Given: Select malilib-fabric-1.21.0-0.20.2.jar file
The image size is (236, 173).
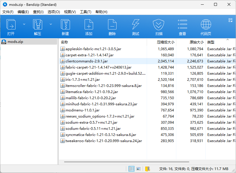Looking at the screenshot, I should point(90,98).
